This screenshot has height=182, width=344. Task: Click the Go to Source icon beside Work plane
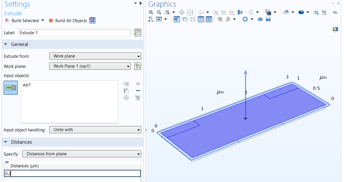coord(138,66)
